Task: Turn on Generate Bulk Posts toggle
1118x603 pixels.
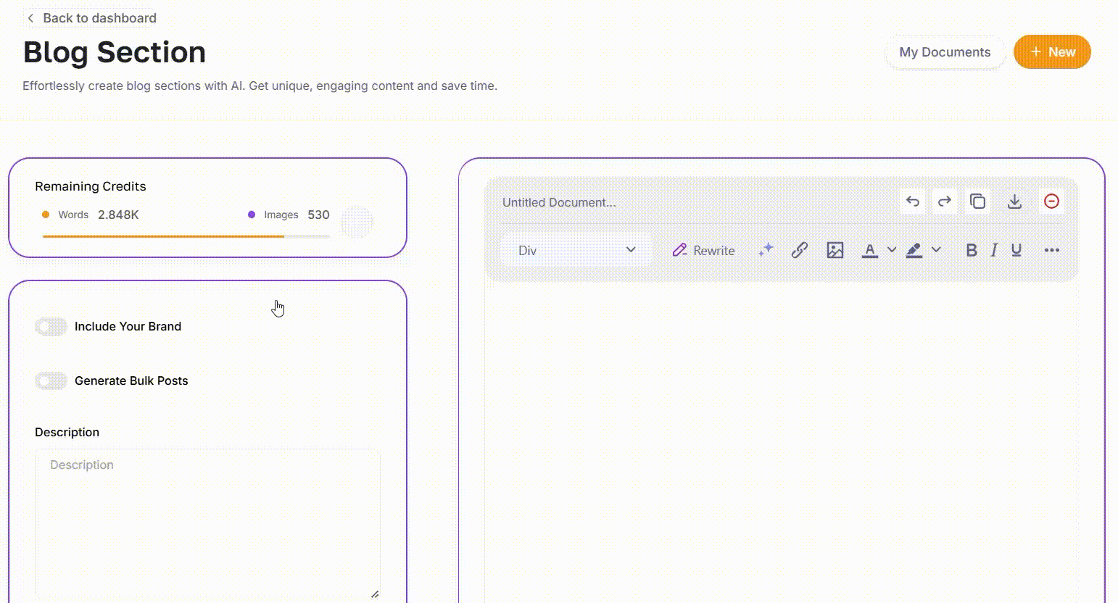Action: coord(51,381)
